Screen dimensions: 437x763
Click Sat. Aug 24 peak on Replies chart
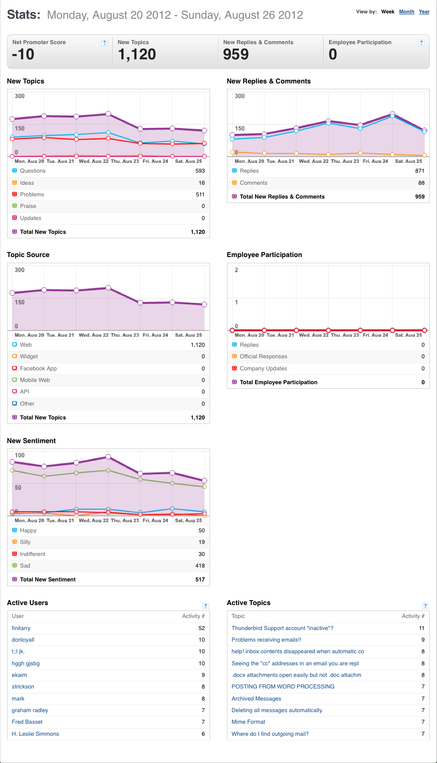(x=392, y=114)
